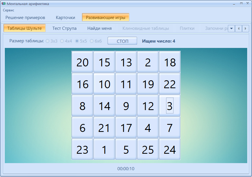Open the Найди меня game tab
252x177 pixels.
pyautogui.click(x=99, y=28)
